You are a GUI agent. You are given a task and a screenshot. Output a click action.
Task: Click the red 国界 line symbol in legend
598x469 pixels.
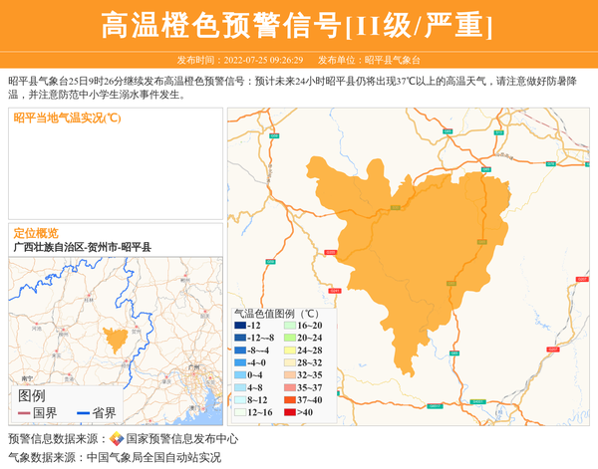pos(24,412)
